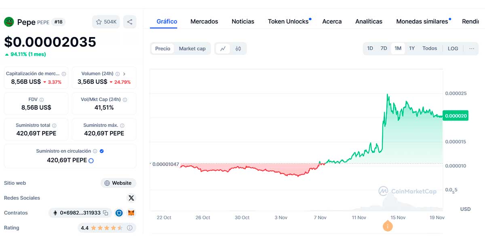Viewport: 485px width, 242px height.
Task: Click the 22 Oct date label
Action: point(164,217)
